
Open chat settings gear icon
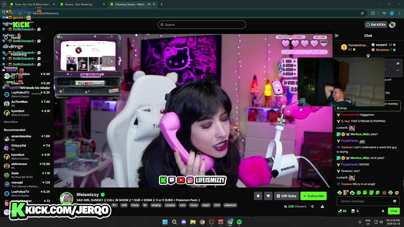(x=383, y=211)
